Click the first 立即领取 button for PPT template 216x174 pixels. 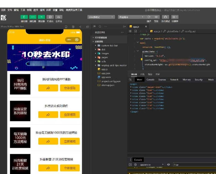[x=70, y=88]
